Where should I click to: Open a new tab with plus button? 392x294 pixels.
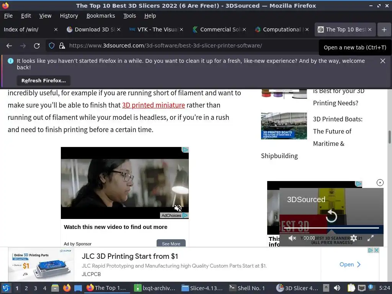384,29
